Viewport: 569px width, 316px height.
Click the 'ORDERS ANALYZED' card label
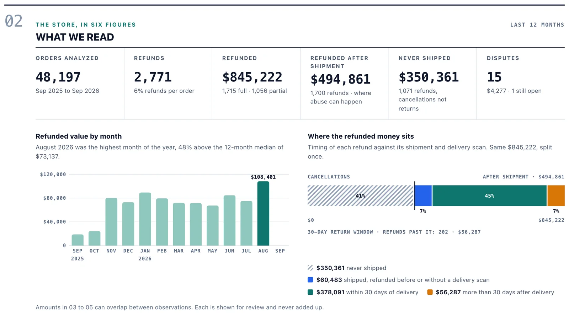pyautogui.click(x=67, y=58)
